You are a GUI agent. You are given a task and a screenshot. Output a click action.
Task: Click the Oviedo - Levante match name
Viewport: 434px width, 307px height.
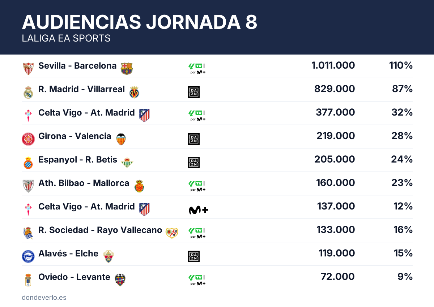tap(74, 277)
